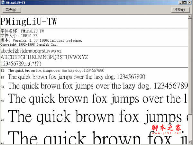
Task: Close the font viewer window
Action: pyautogui.click(x=189, y=3)
